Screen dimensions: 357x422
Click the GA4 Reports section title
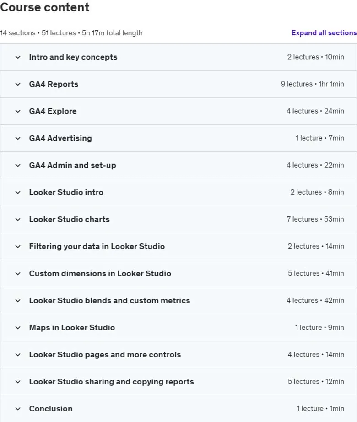coord(54,84)
